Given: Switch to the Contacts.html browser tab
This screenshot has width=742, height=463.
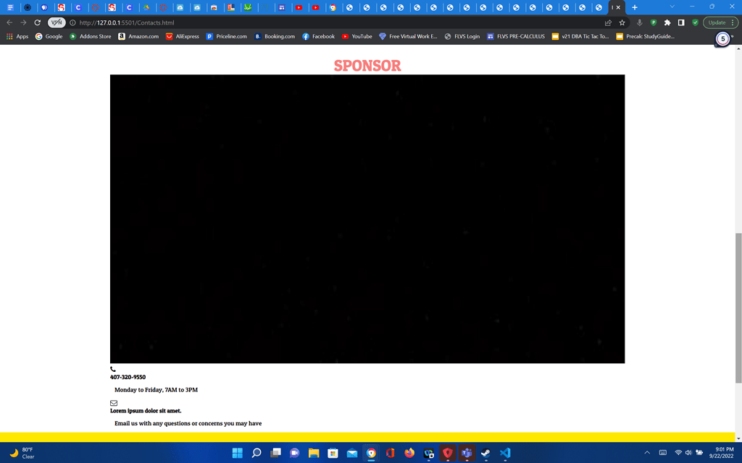Looking at the screenshot, I should [x=612, y=7].
